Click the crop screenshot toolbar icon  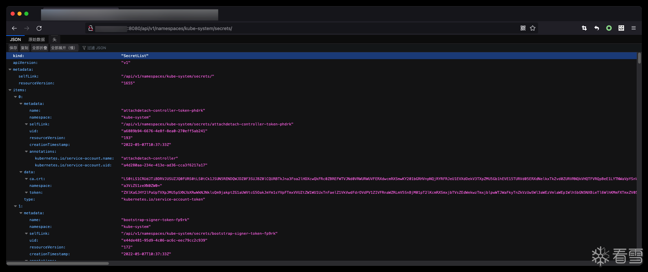click(x=584, y=28)
